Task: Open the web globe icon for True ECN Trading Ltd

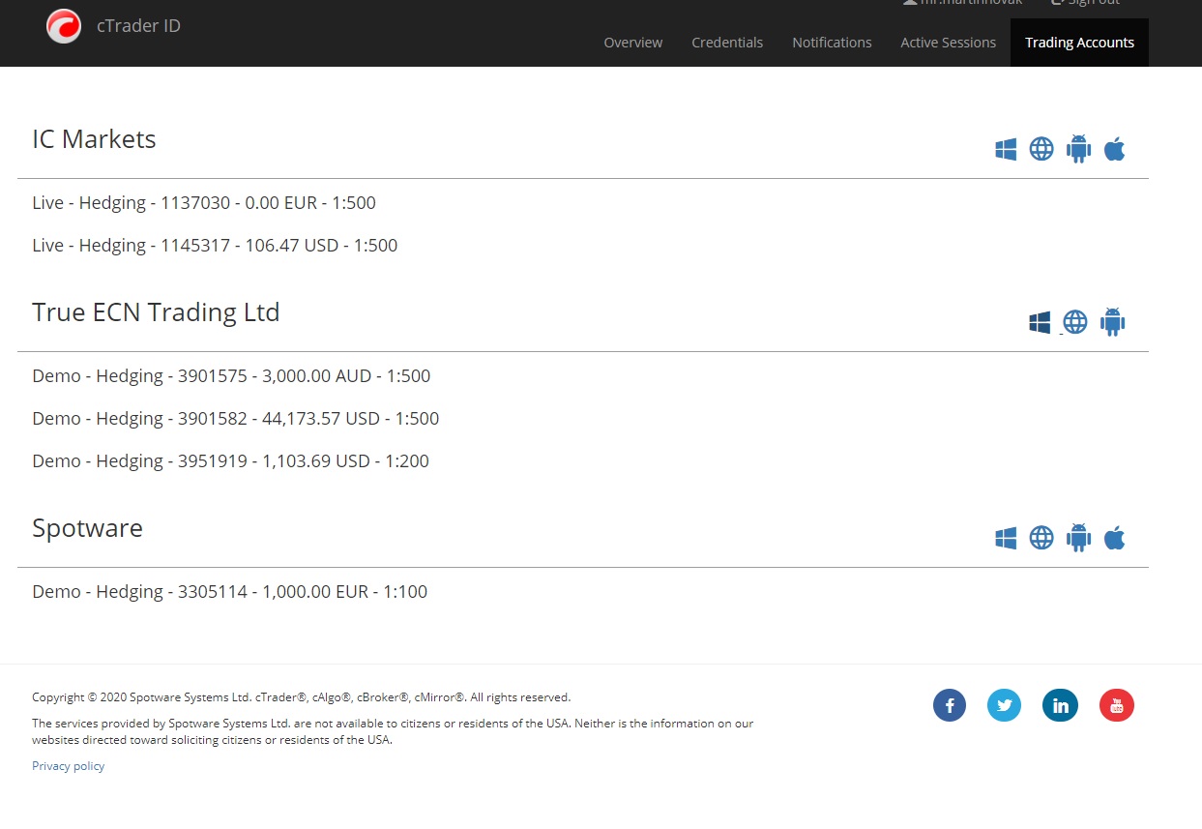Action: pyautogui.click(x=1075, y=322)
